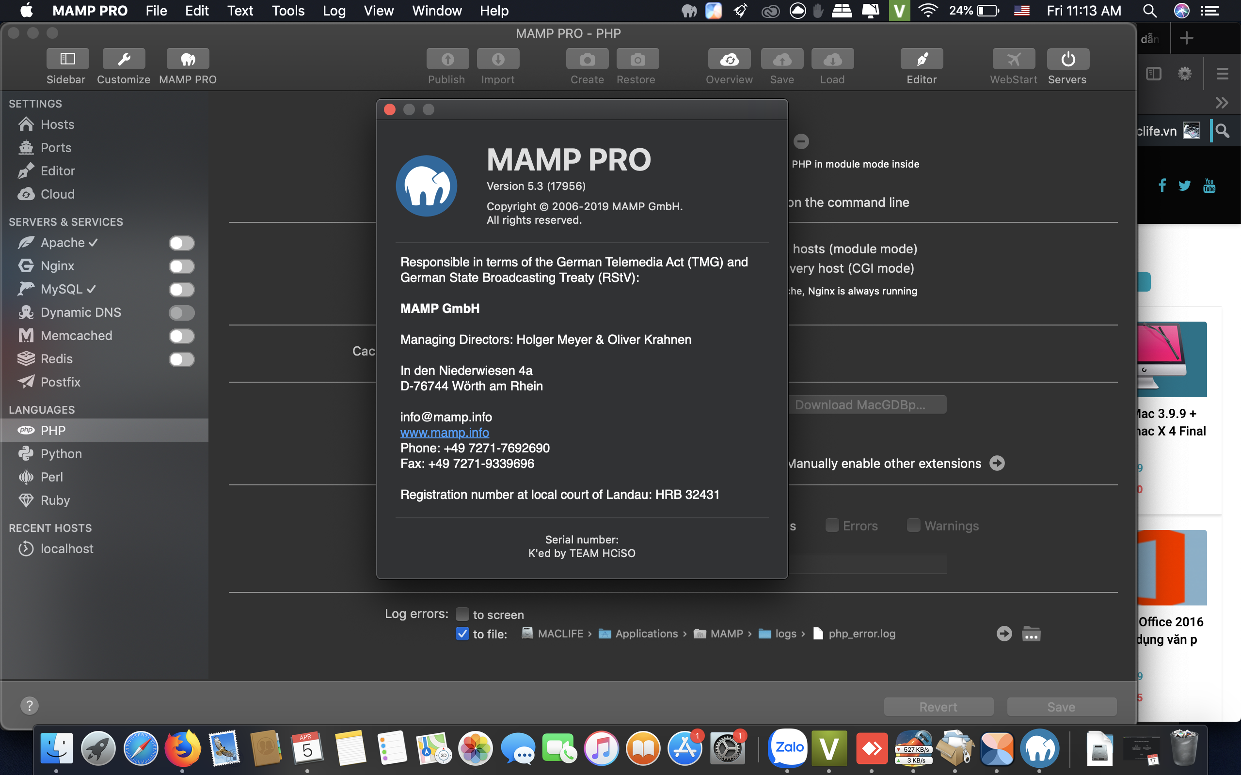
Task: Click the question mark help button
Action: click(29, 706)
